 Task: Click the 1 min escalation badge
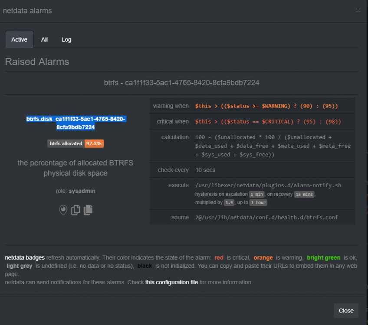coord(256,194)
